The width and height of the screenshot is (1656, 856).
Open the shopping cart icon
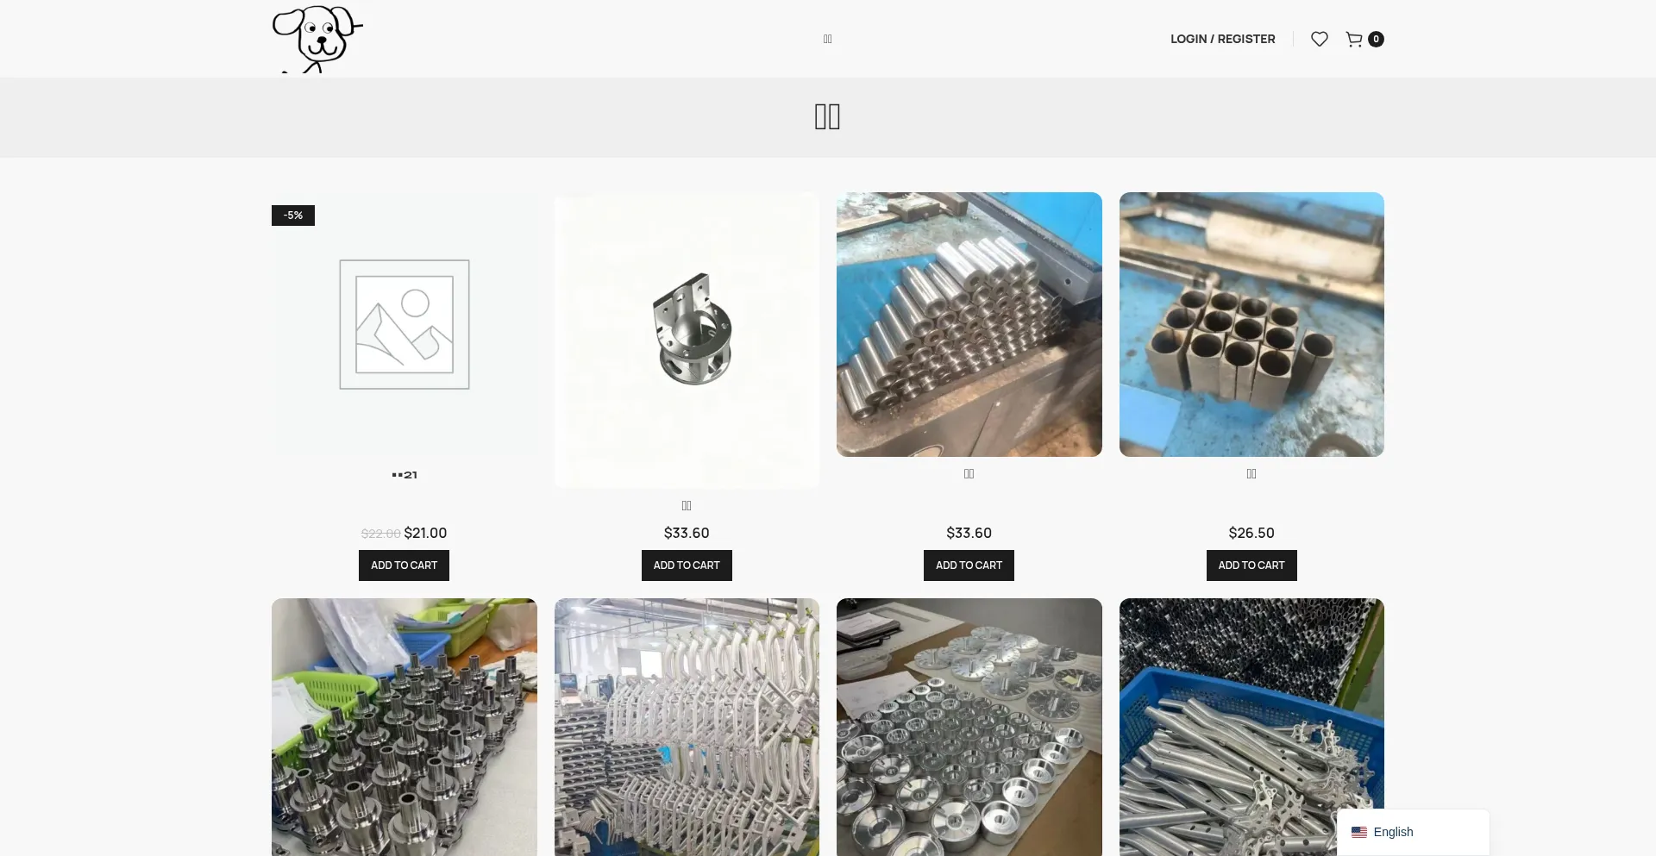coord(1354,39)
